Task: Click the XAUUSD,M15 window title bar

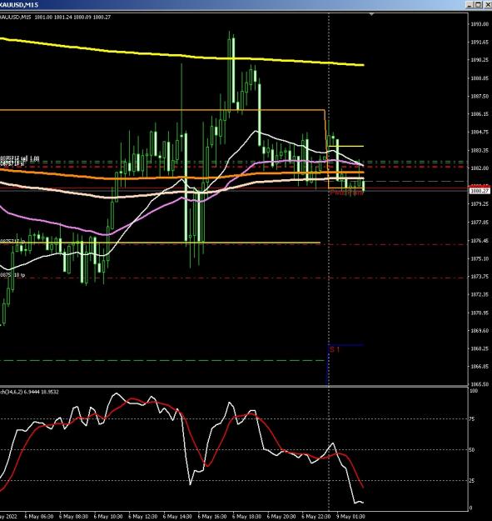Action: tap(232, 5)
